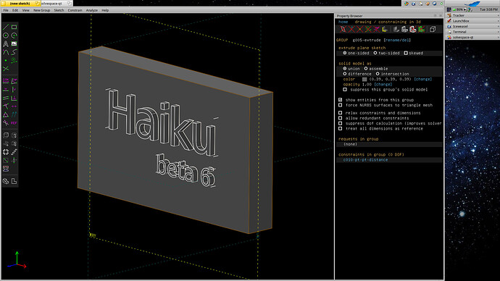Open the Edit menu
This screenshot has width=500, height=281.
(x=15, y=10)
